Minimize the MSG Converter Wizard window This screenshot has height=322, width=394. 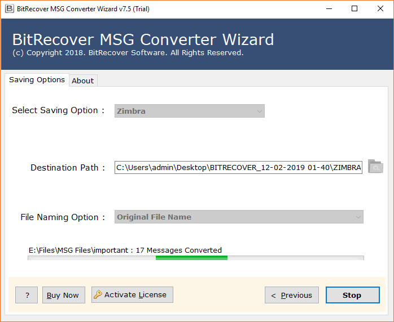pyautogui.click(x=329, y=9)
